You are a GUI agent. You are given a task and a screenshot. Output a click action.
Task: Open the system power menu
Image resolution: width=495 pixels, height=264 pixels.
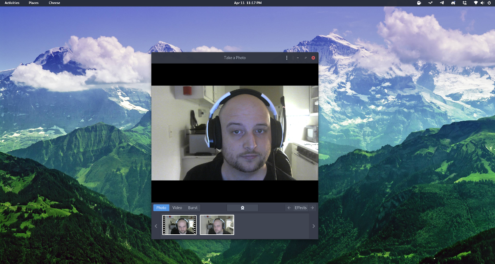click(489, 3)
